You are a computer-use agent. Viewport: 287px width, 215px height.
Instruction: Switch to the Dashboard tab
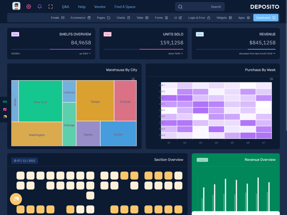(x=266, y=17)
